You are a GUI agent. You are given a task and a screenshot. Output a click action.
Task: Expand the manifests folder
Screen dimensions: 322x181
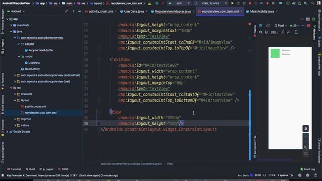coord(11,25)
